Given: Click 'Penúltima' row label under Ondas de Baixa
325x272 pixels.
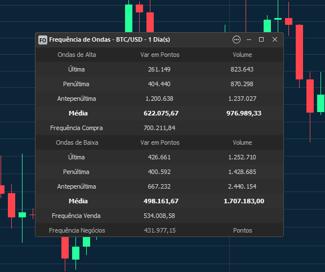Looking at the screenshot, I should [x=76, y=172].
